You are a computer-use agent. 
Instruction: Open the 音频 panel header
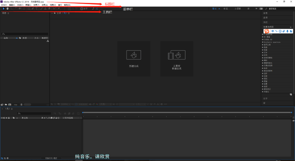click(x=265, y=18)
